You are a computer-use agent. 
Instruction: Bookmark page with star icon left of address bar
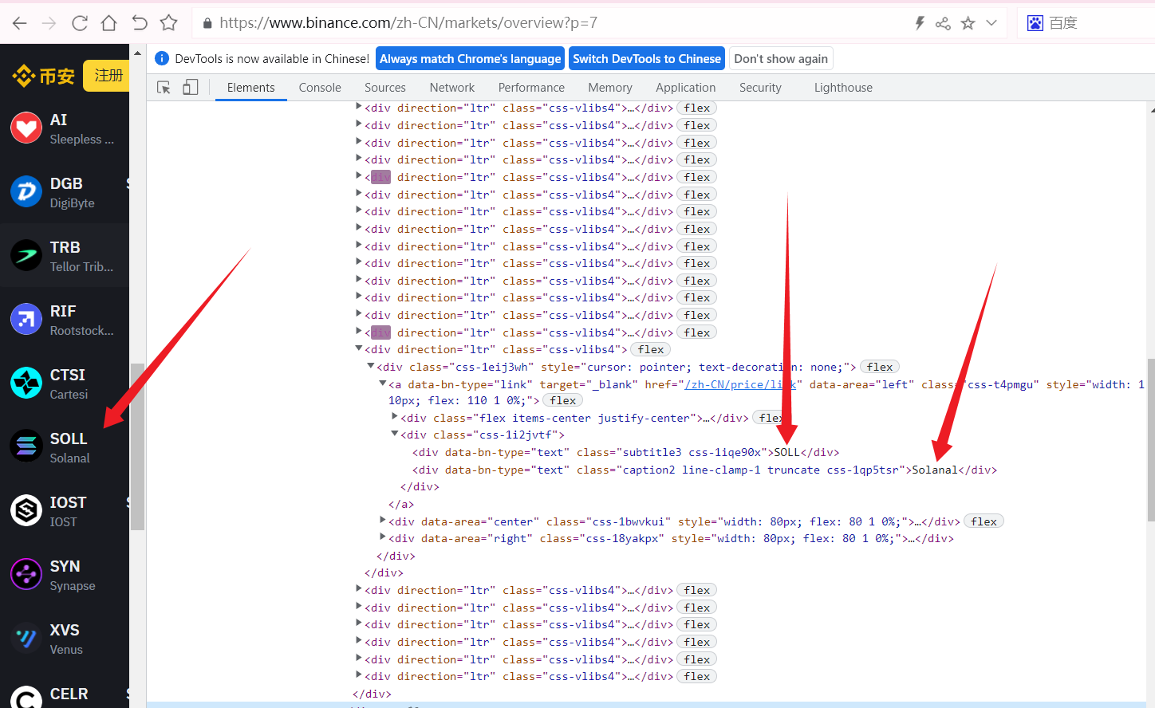click(x=168, y=23)
